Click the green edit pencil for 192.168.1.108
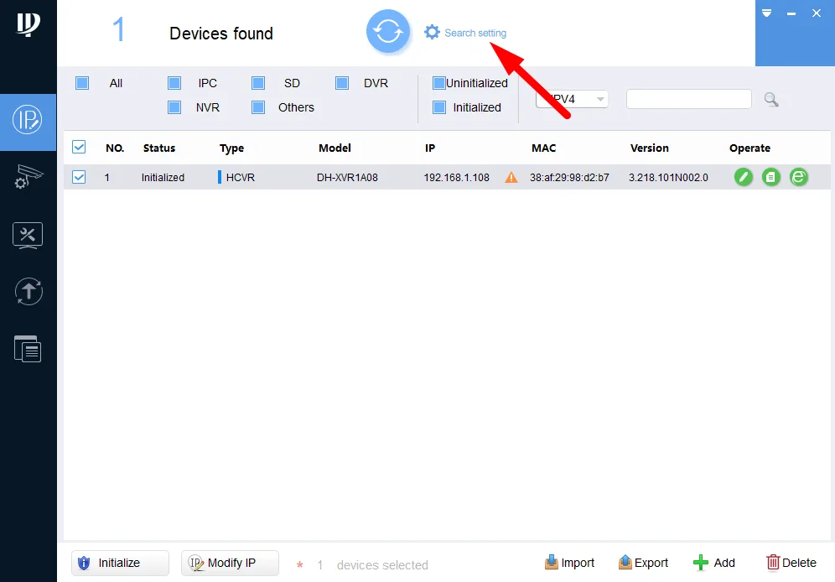 pos(744,177)
